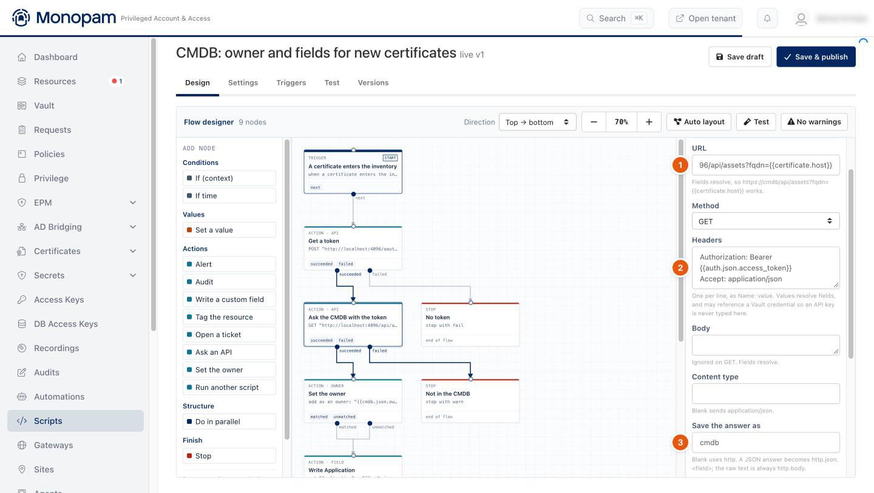Open the Test tab
Image resolution: width=874 pixels, height=493 pixels.
point(331,82)
